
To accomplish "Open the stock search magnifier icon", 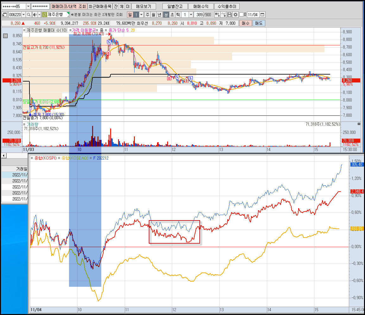I will (28, 15).
